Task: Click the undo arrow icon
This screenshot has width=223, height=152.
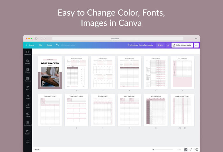Action: coord(57,45)
